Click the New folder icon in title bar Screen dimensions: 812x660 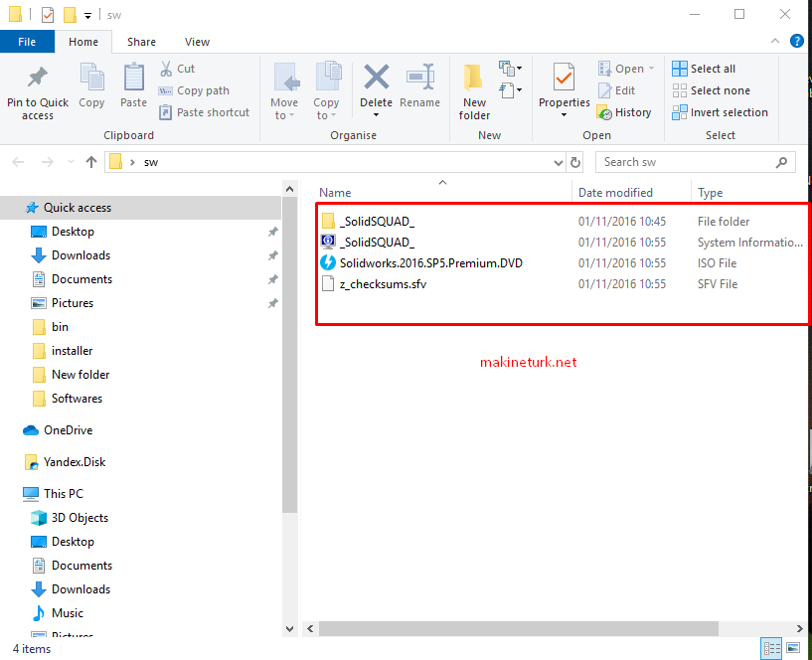[70, 15]
